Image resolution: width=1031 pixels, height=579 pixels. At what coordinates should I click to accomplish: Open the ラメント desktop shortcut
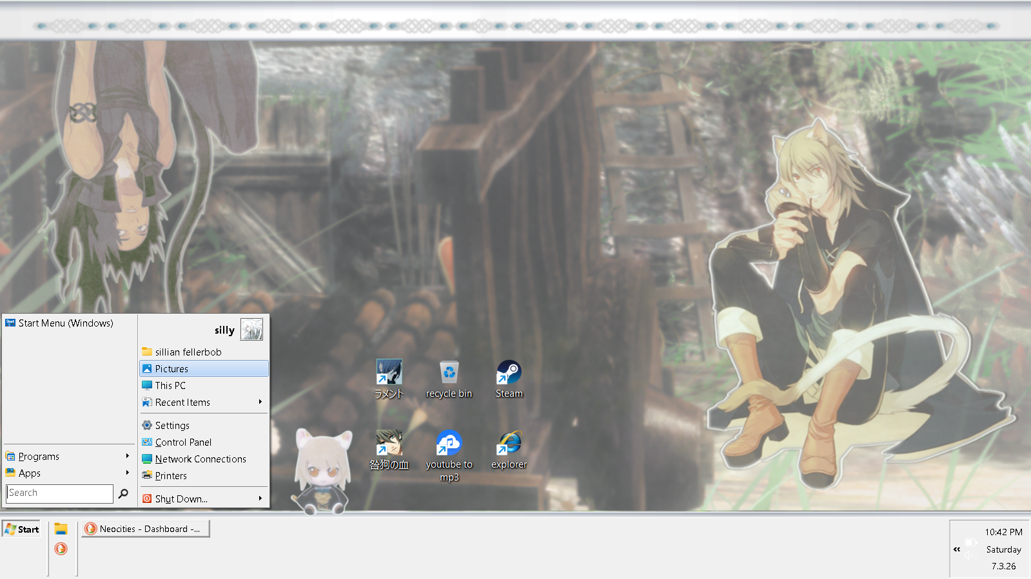tap(389, 373)
